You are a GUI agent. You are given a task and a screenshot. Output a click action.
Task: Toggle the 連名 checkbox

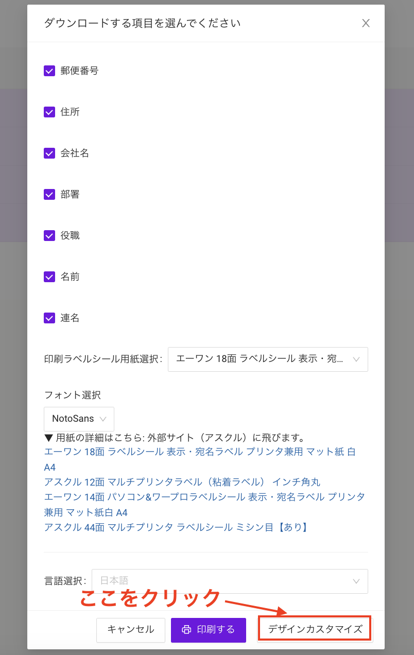coord(49,318)
